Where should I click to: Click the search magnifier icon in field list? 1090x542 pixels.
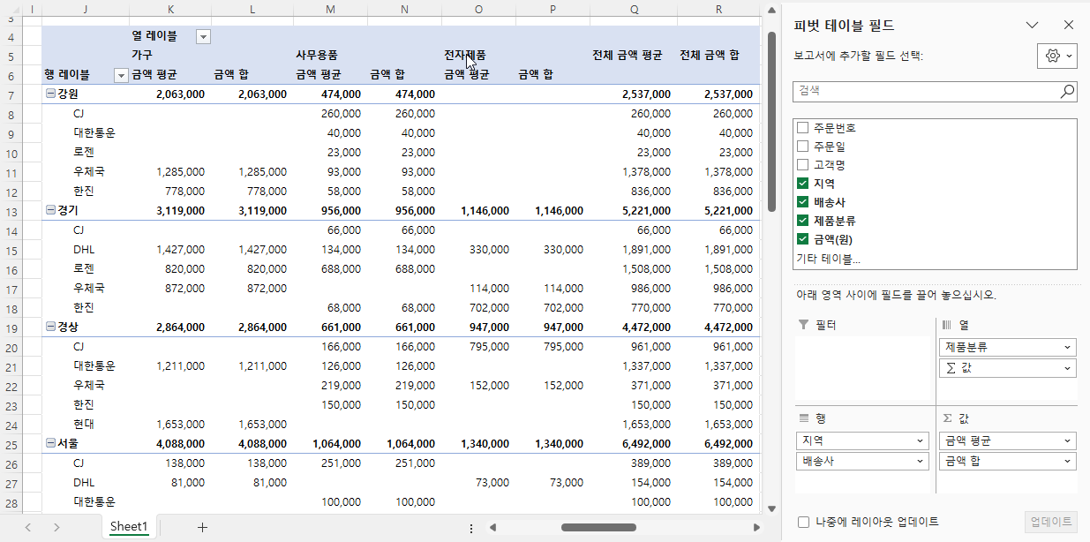click(x=1067, y=91)
